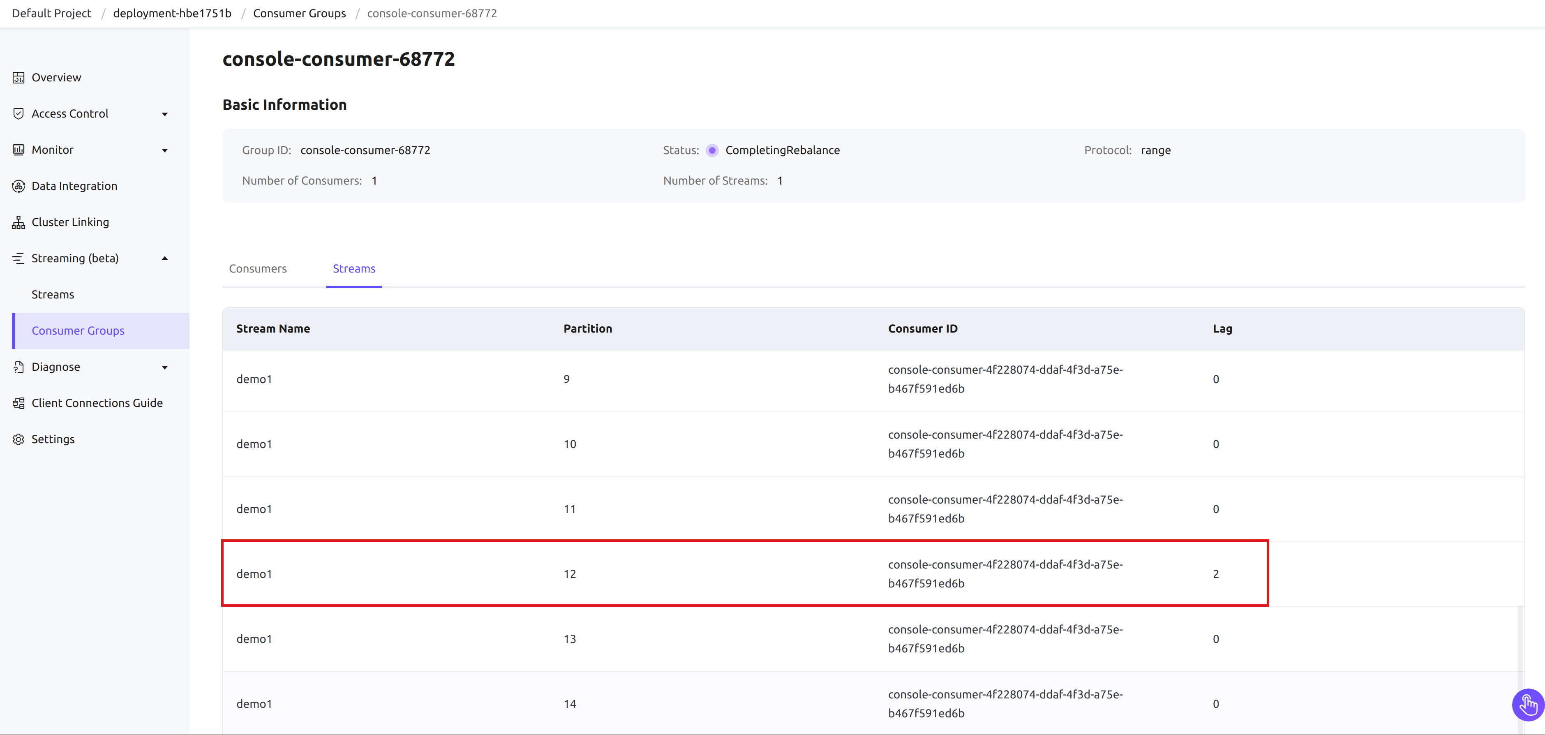Click Client Connections Guide menu item
Viewport: 1545px width, 735px height.
click(x=97, y=402)
